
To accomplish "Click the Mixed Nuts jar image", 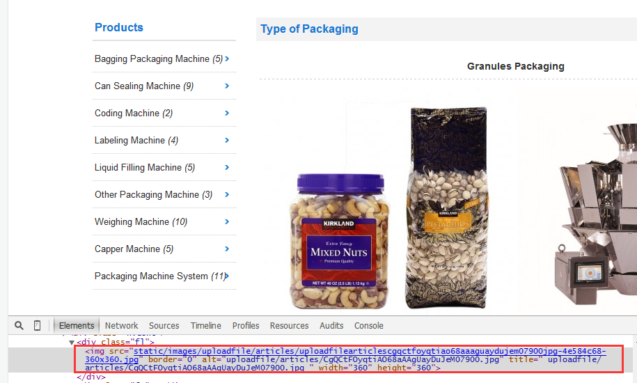I will tap(339, 241).
